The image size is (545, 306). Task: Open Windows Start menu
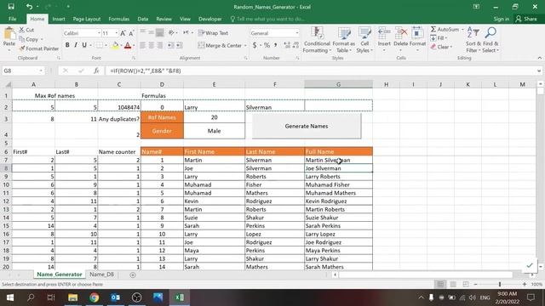(10, 297)
